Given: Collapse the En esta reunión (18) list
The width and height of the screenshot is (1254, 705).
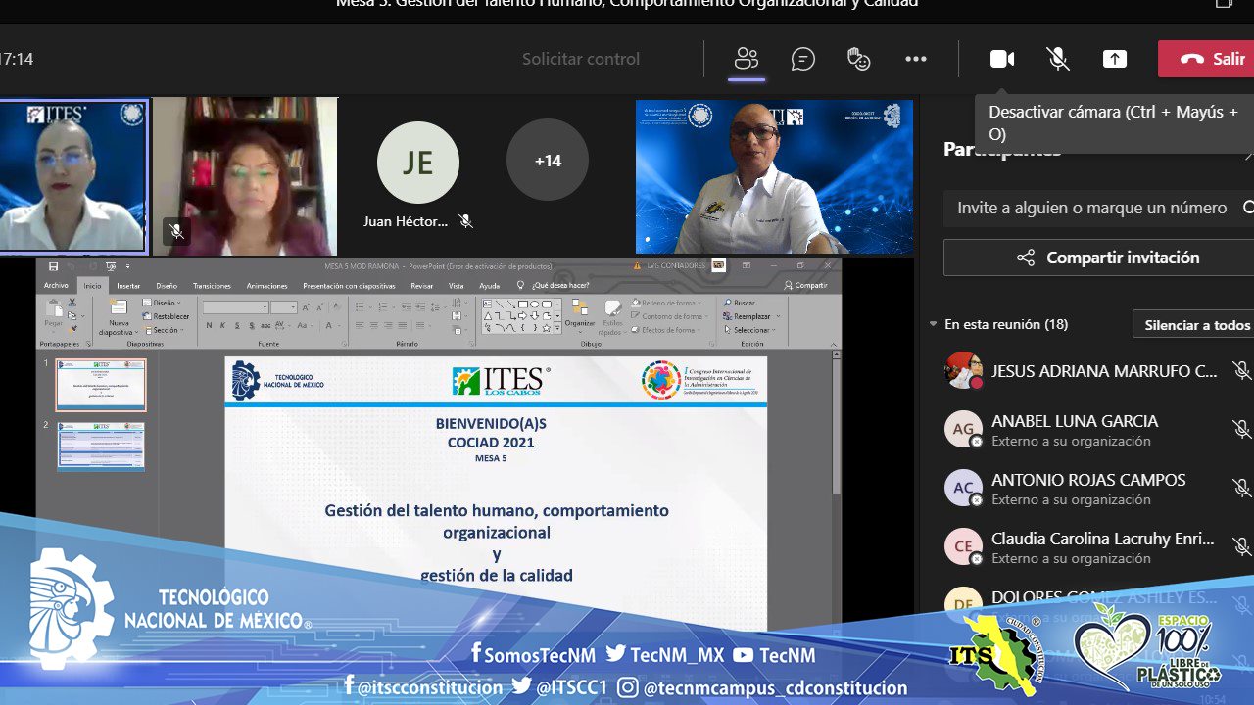Looking at the screenshot, I should click(934, 324).
